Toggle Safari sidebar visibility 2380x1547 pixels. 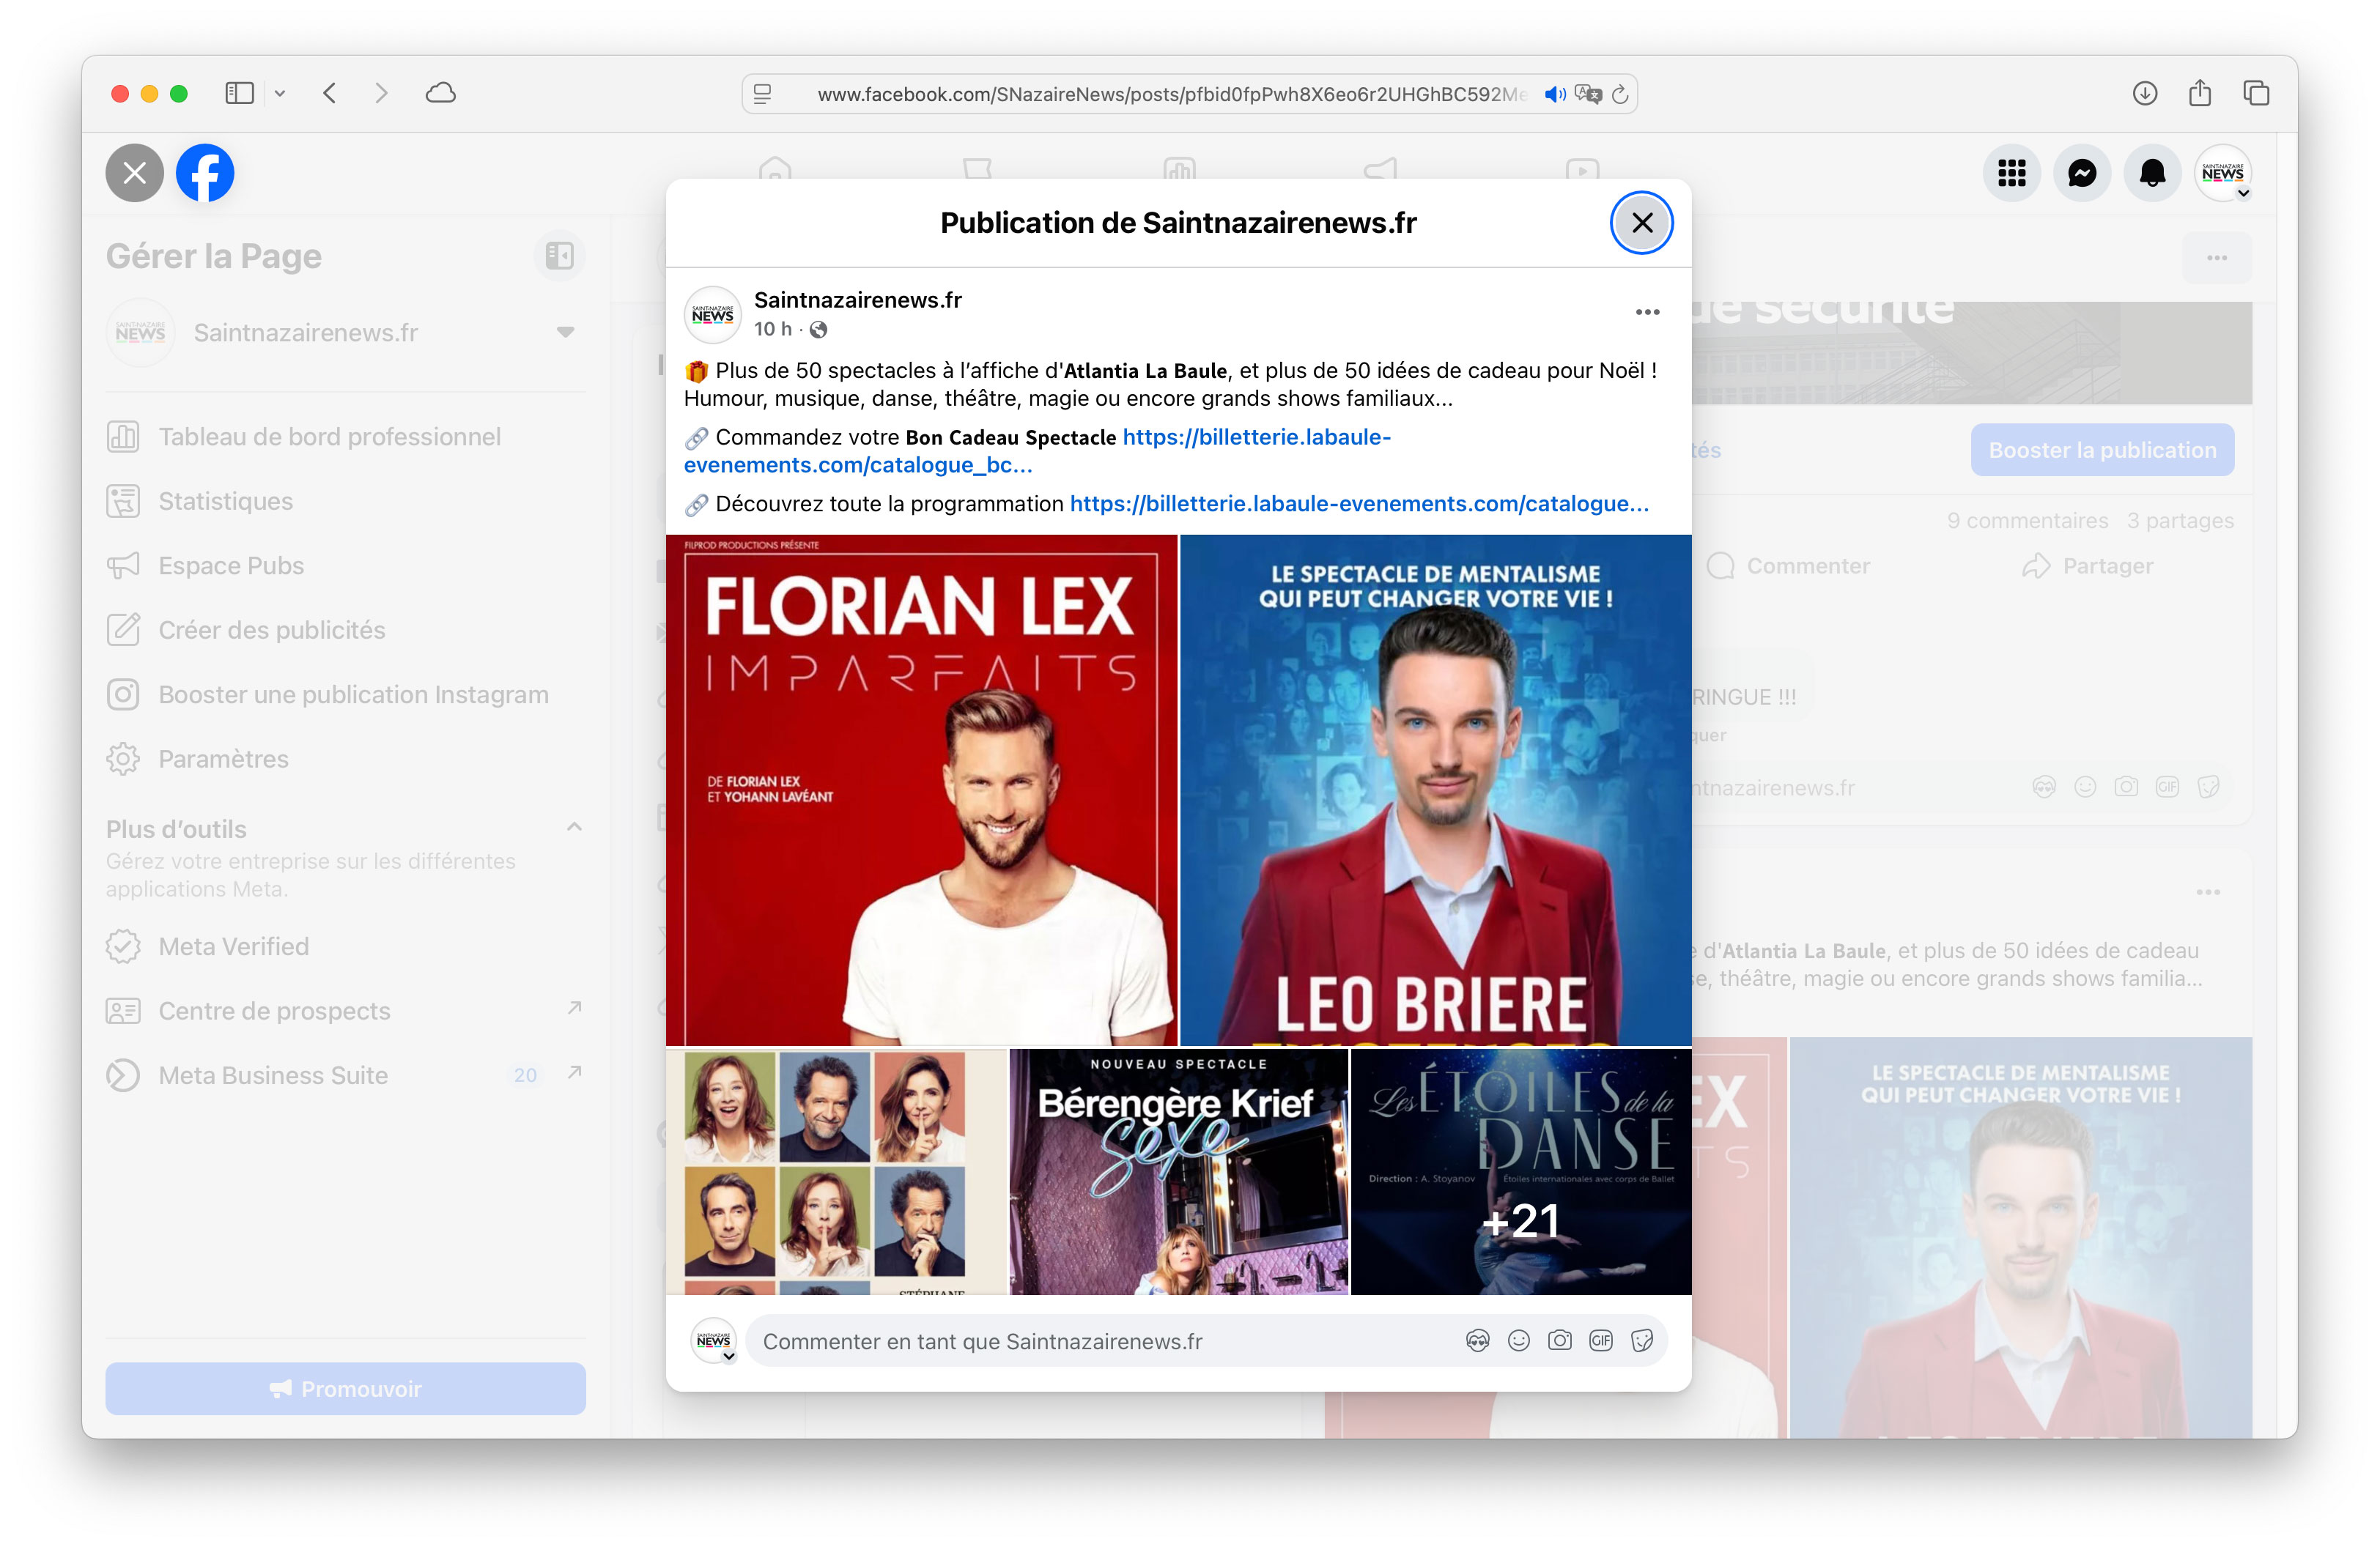click(239, 94)
